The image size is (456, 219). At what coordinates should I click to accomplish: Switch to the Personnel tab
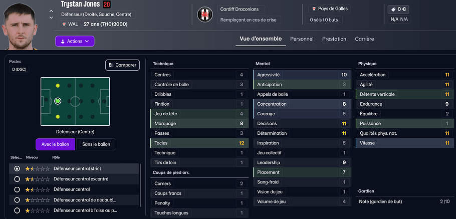302,39
